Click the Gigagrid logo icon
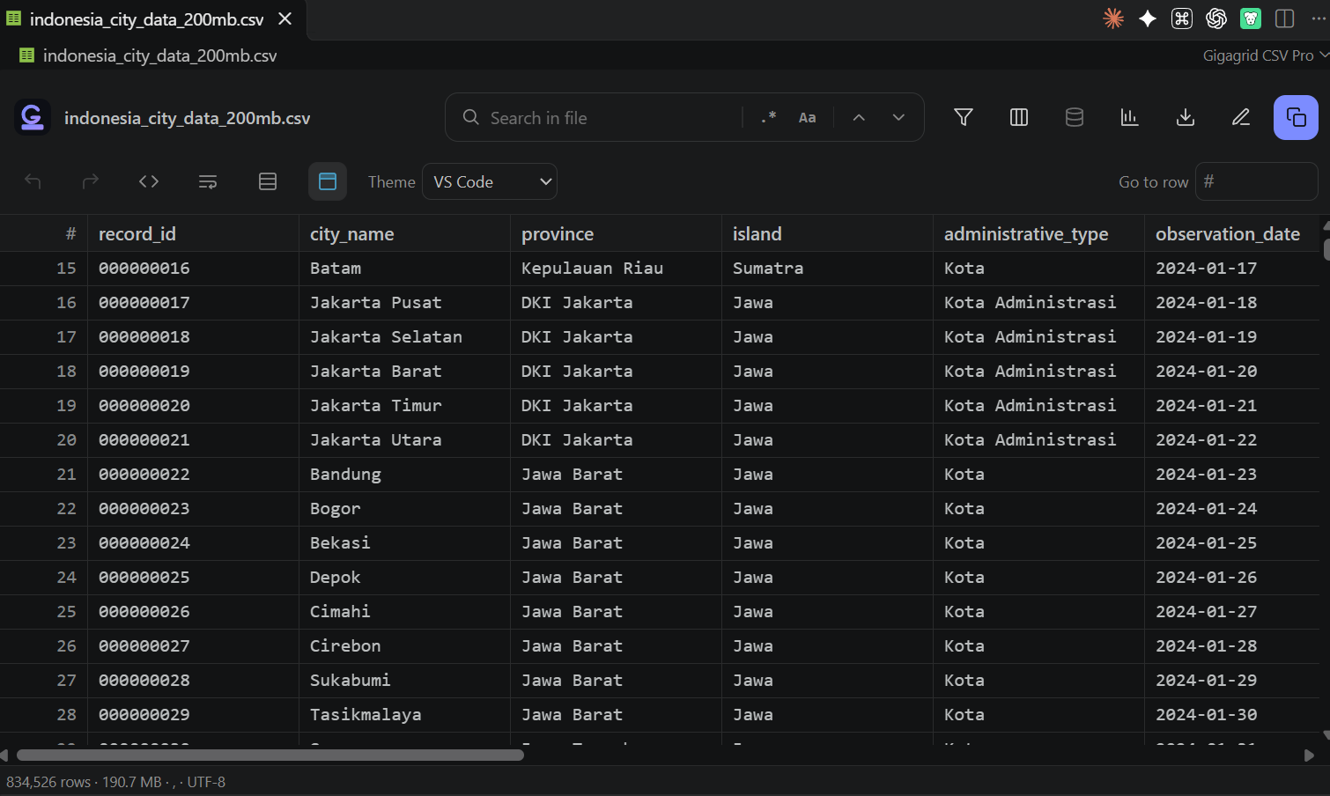The width and height of the screenshot is (1330, 796). [x=33, y=118]
